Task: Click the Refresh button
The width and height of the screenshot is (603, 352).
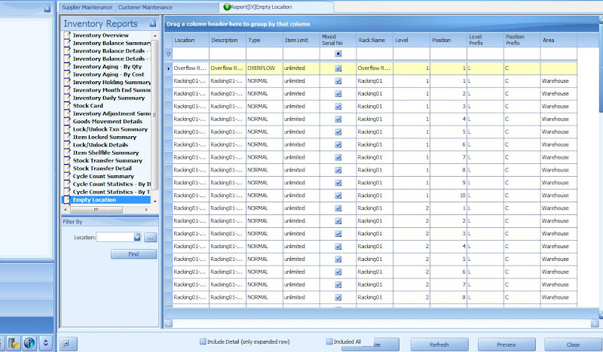Action: tap(439, 344)
